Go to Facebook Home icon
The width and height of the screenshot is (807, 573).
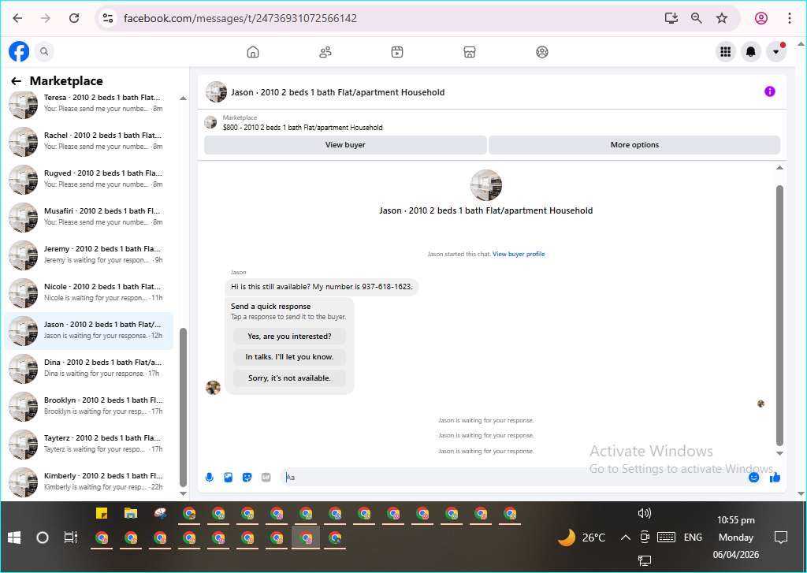pos(253,52)
